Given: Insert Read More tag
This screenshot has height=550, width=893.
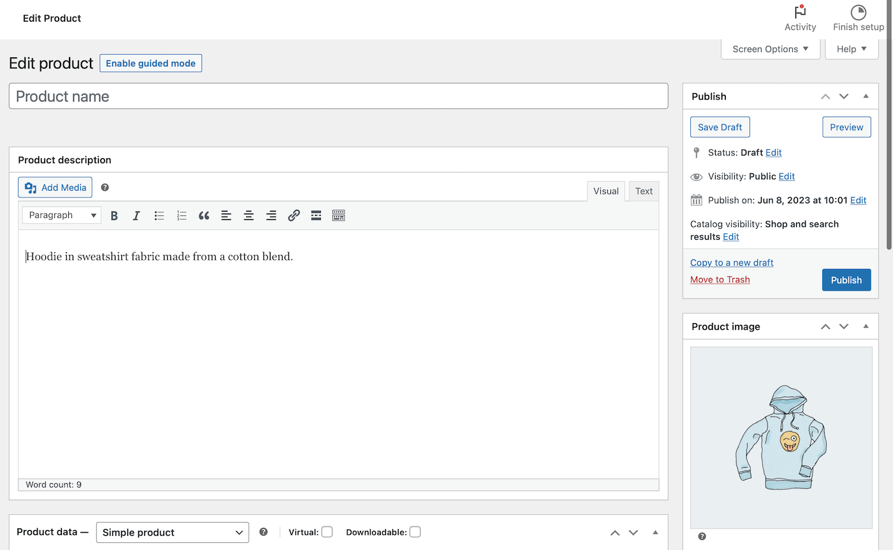Looking at the screenshot, I should coord(316,215).
